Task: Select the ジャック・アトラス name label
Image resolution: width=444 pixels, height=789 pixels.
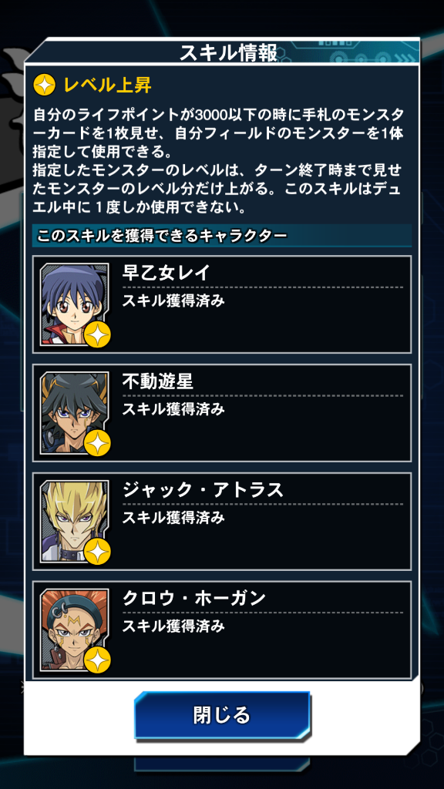Action: (x=203, y=490)
